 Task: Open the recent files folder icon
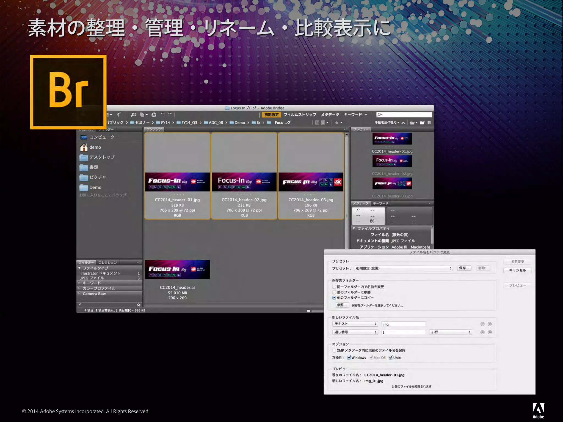pos(413,123)
